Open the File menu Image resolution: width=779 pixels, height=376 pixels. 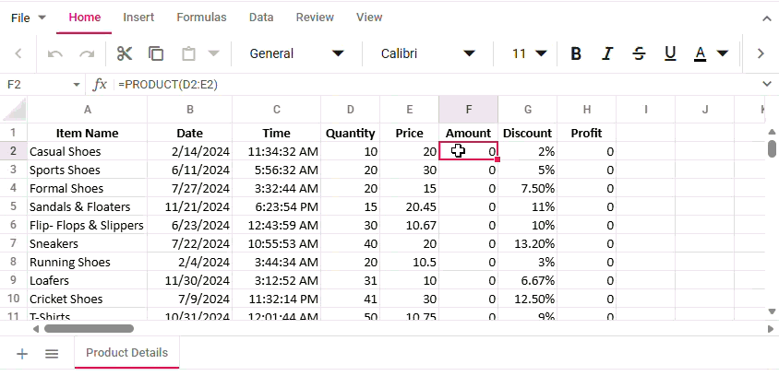28,18
